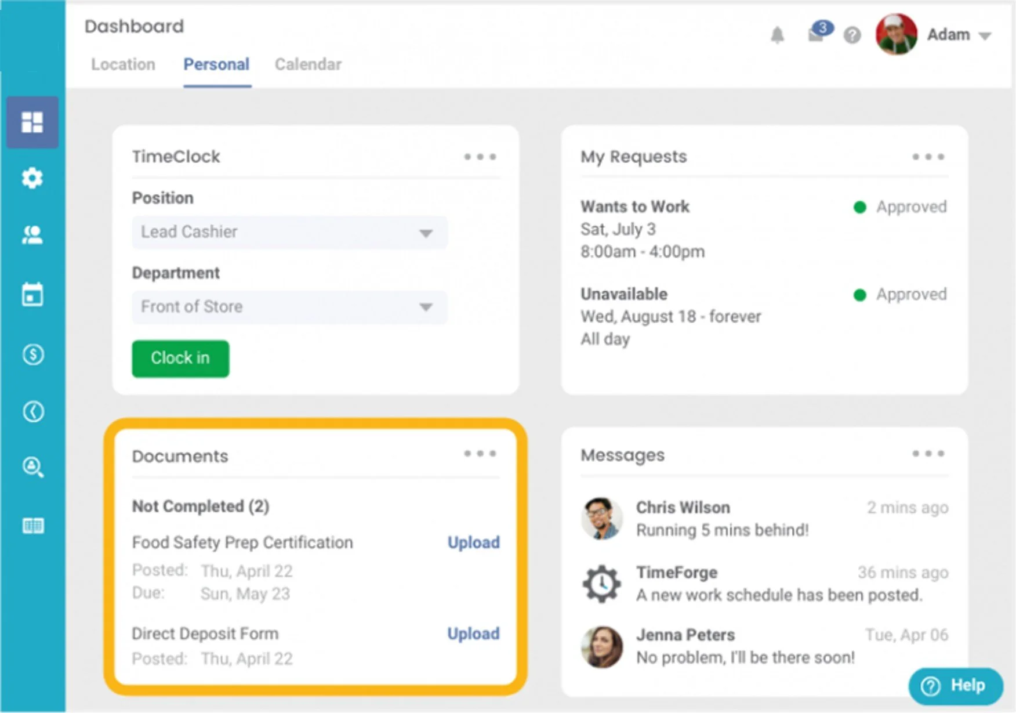Click the TimeForge gear clock icon

[601, 584]
